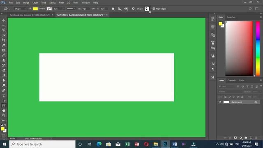This screenshot has width=263, height=148.
Task: Select the Custom Shape tool
Action: (x=4, y=105)
